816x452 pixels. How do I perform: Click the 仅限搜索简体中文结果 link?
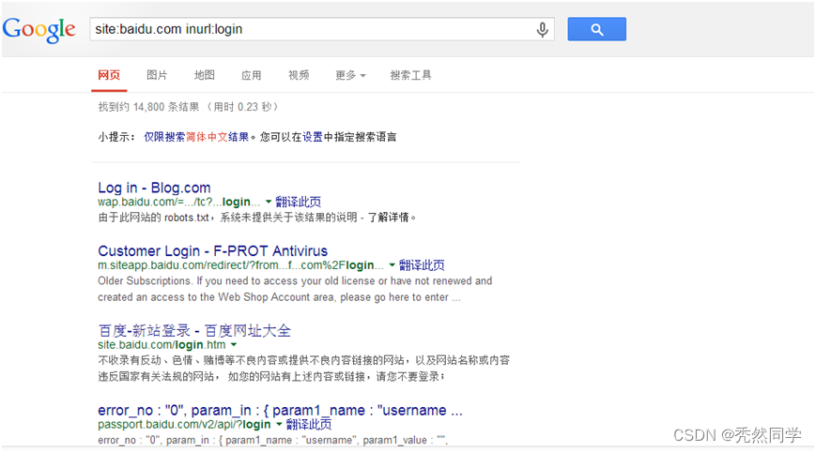coord(196,137)
